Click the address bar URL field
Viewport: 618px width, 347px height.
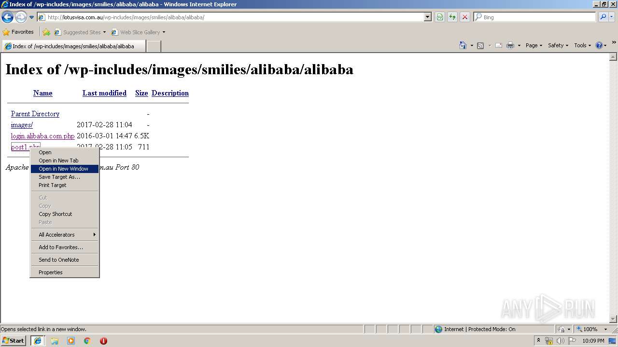[230, 17]
